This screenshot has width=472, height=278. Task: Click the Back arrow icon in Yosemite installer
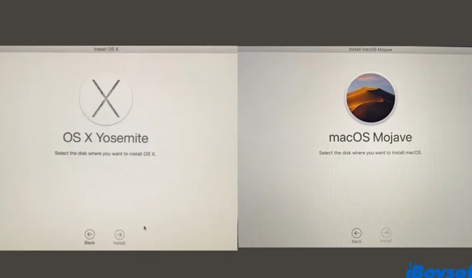click(89, 234)
